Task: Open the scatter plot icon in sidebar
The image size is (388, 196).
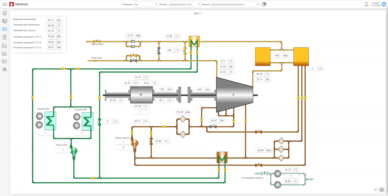Action: tap(5, 53)
